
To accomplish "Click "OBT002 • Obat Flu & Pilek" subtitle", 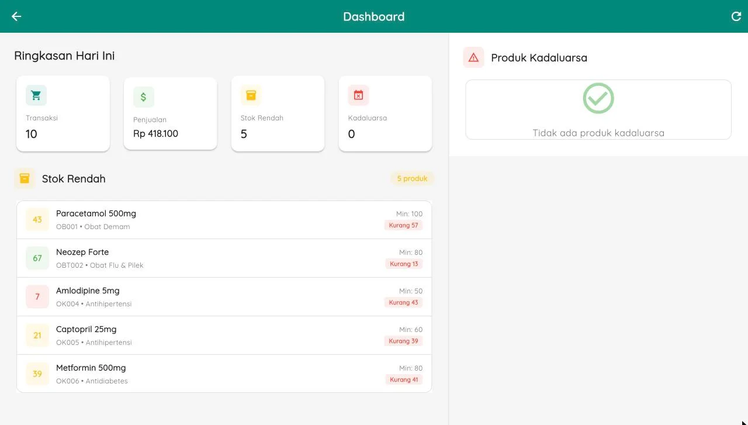I will 99,265.
